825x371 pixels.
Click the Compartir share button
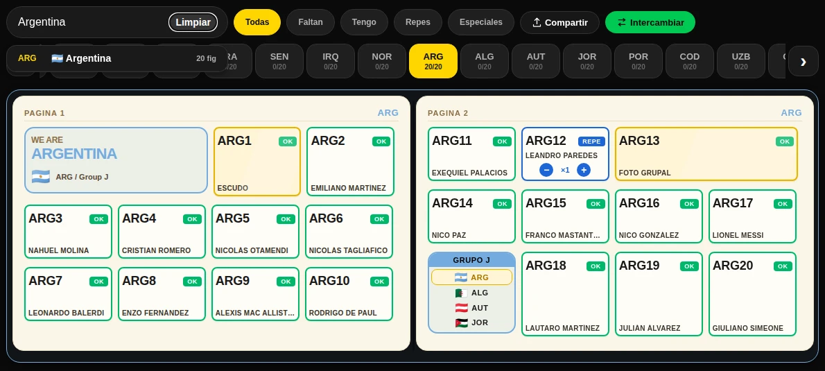tap(560, 22)
